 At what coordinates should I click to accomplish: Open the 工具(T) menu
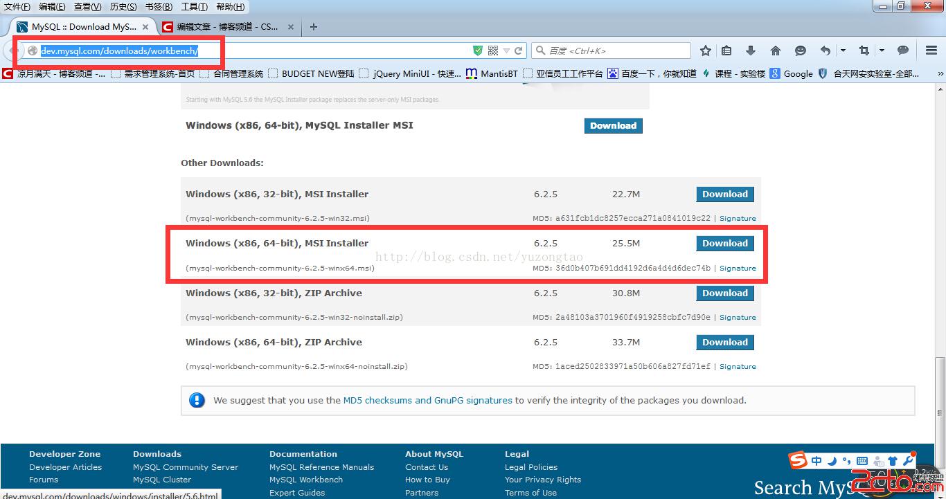[194, 7]
